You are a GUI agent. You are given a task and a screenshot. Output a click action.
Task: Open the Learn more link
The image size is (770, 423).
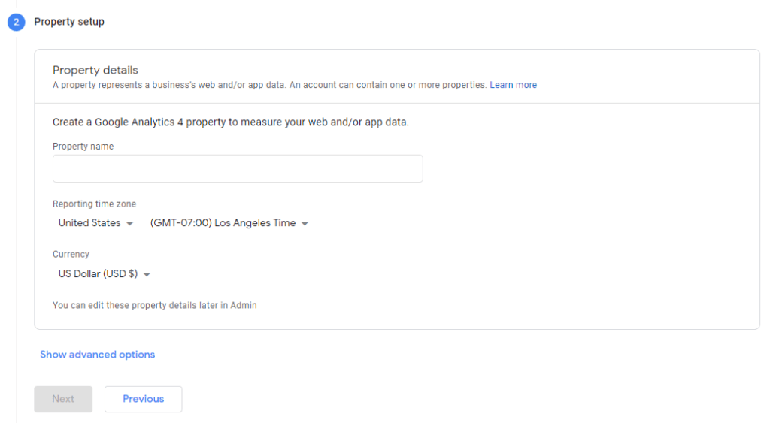tap(513, 85)
